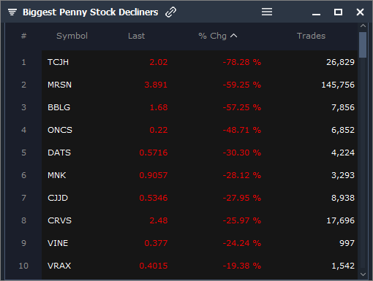Toggle sort arrow on % Chg column
The width and height of the screenshot is (373, 281).
click(x=234, y=36)
